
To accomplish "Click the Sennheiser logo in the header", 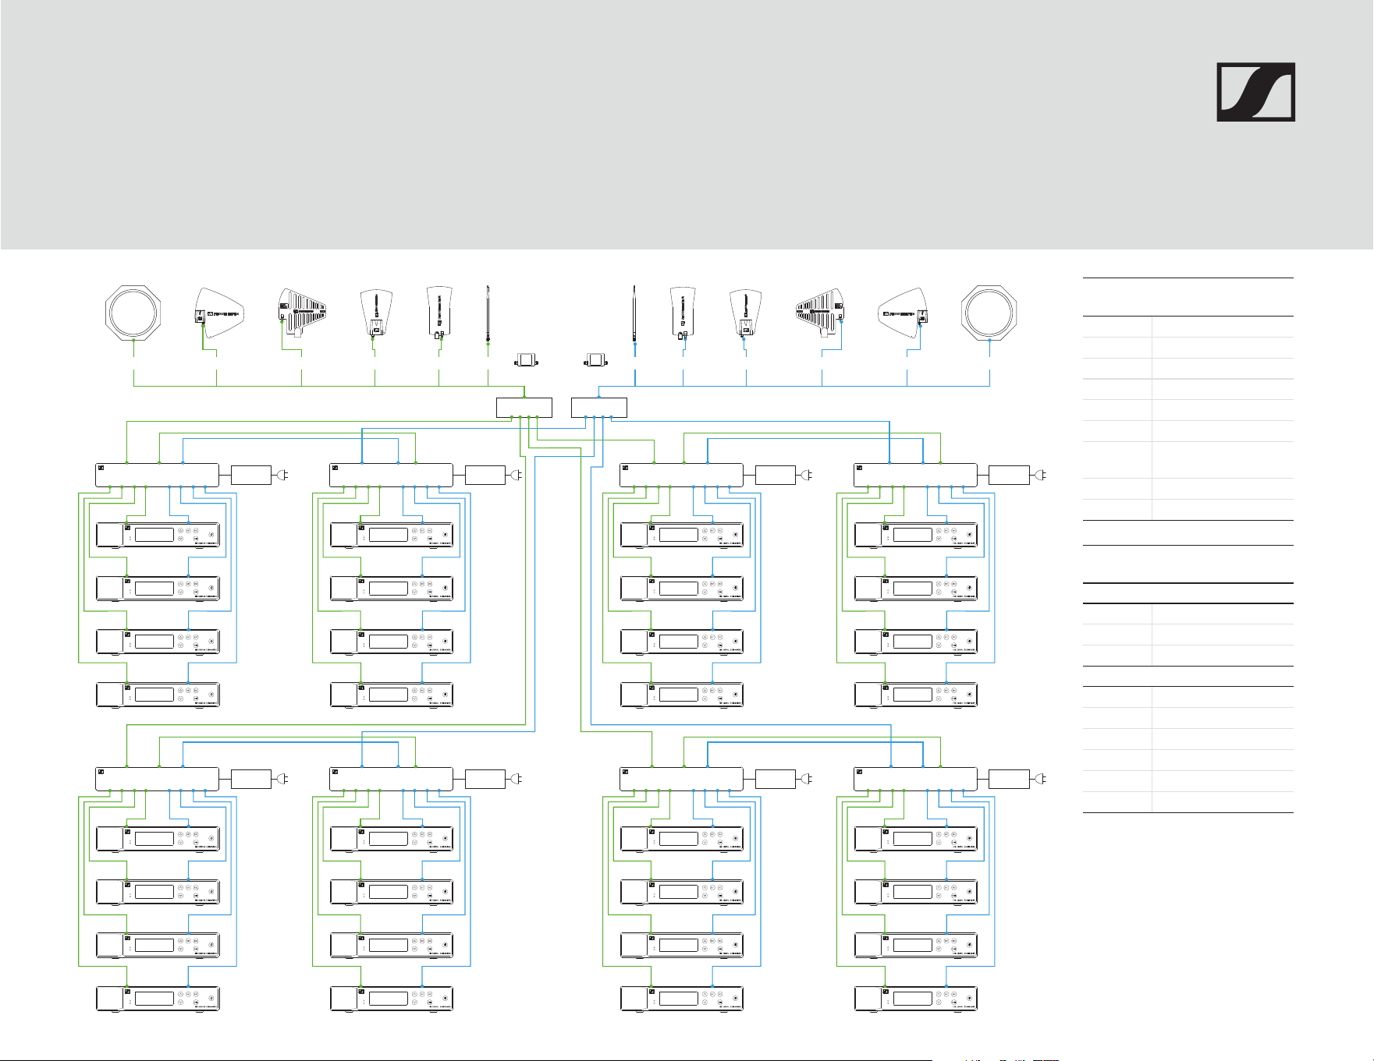I will coord(1255,92).
